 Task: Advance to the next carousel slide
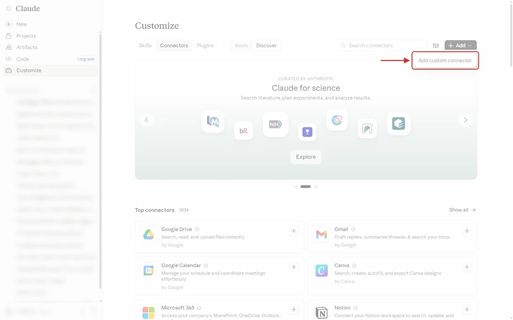point(466,120)
